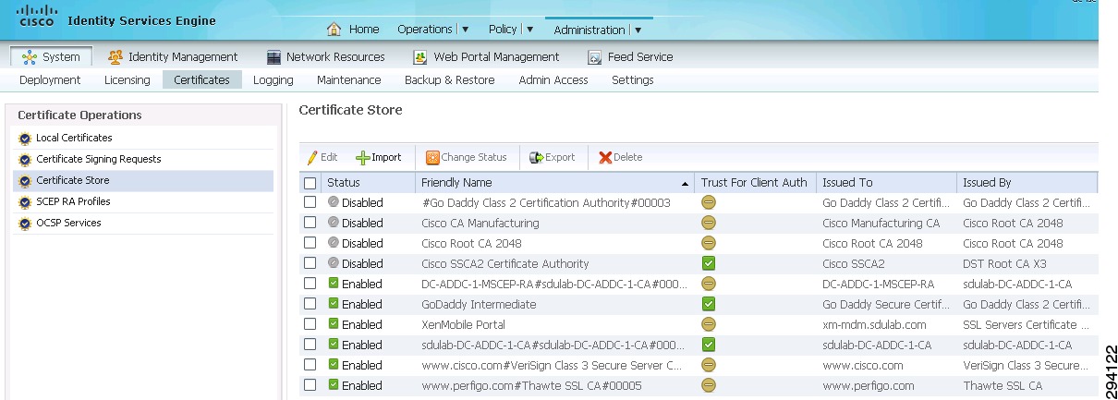Click disabled status icon for Cisco Root CA 2048
This screenshot has width=1118, height=400.
coord(334,242)
